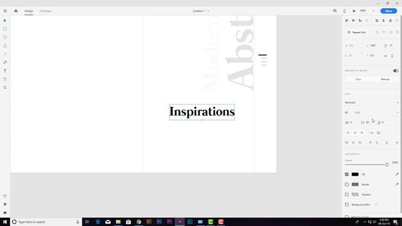Apply underline text style

387,143
